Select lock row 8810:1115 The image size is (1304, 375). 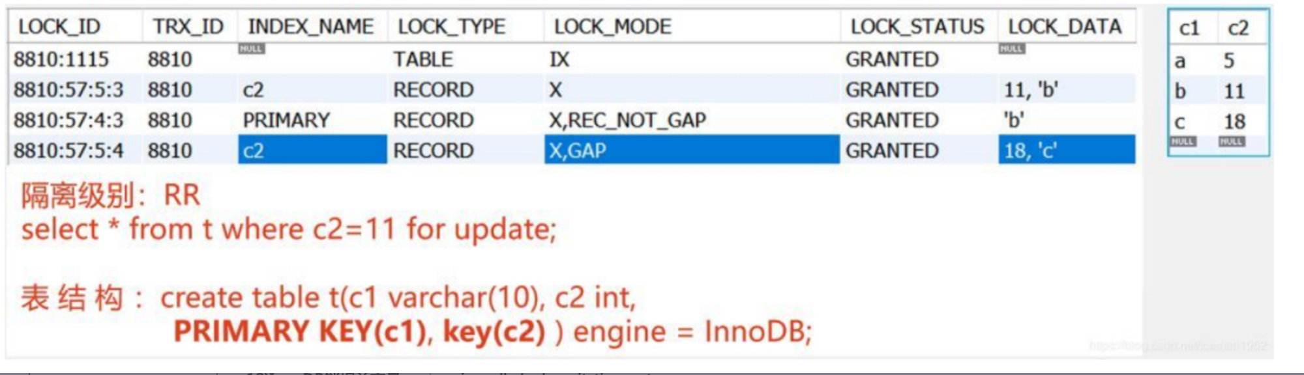[x=572, y=59]
